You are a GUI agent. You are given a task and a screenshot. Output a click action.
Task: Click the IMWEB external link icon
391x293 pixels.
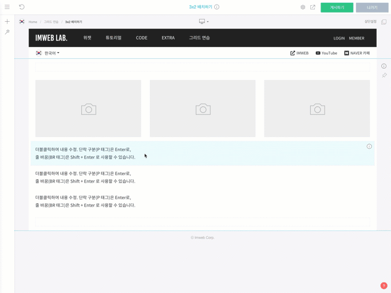(x=293, y=53)
